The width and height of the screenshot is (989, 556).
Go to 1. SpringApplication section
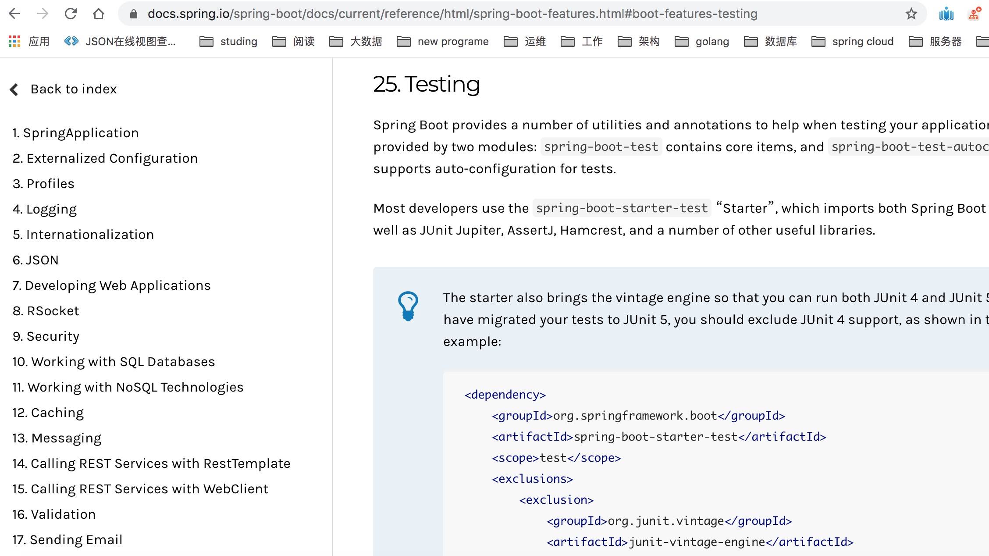click(75, 133)
